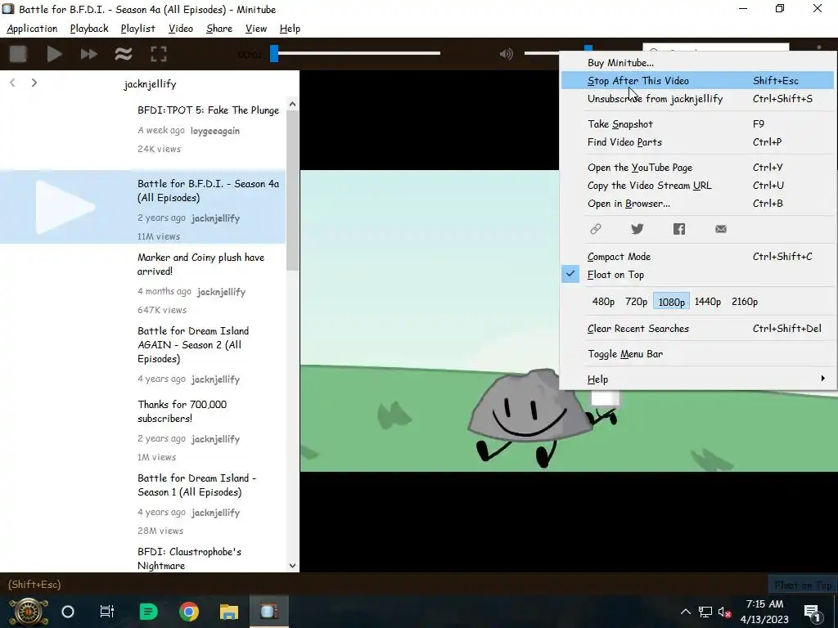Open Thanks for 700,000 subscribers video
This screenshot has width=838, height=628.
point(142,428)
